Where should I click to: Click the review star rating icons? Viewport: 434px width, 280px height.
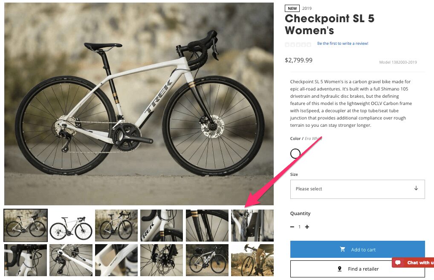click(x=298, y=44)
